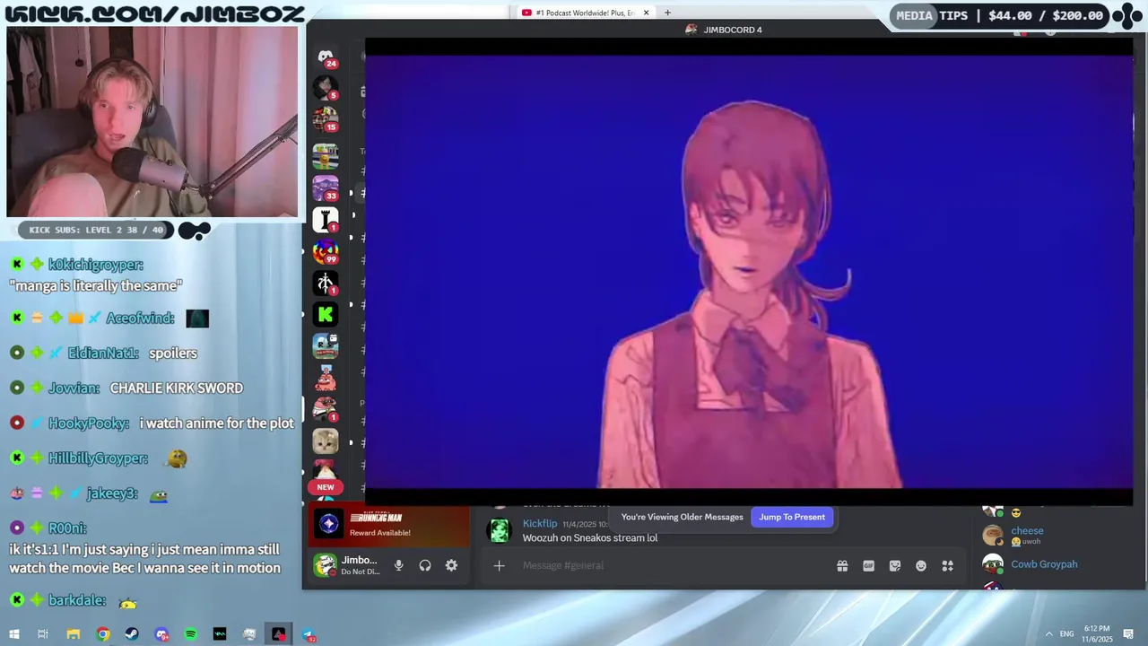The image size is (1148, 646).
Task: Open the cat-picture server icon
Action: (325, 441)
